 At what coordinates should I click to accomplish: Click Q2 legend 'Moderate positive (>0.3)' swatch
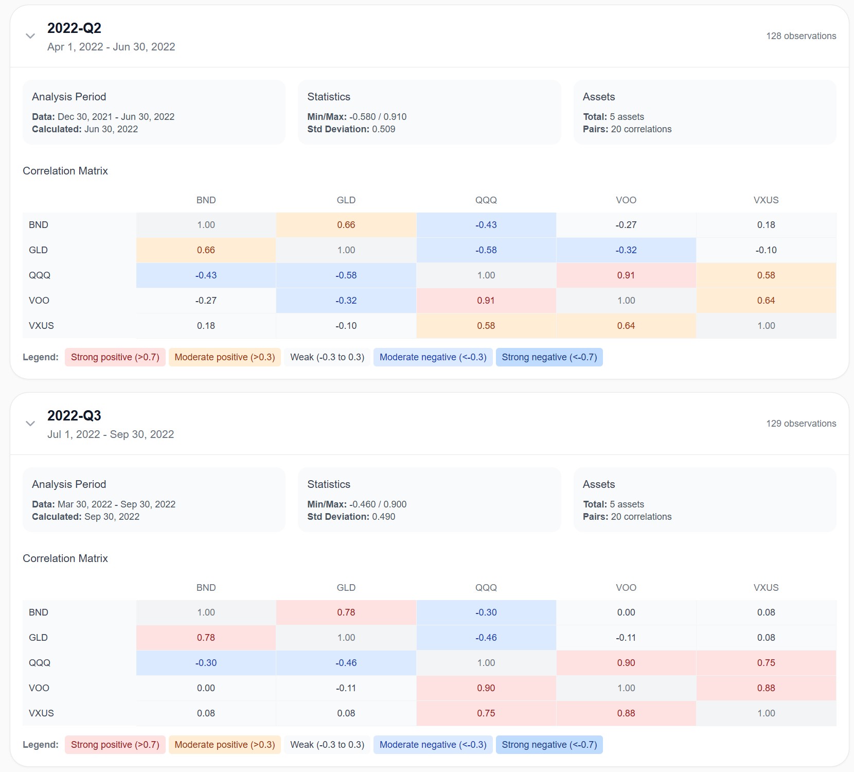[x=225, y=357]
